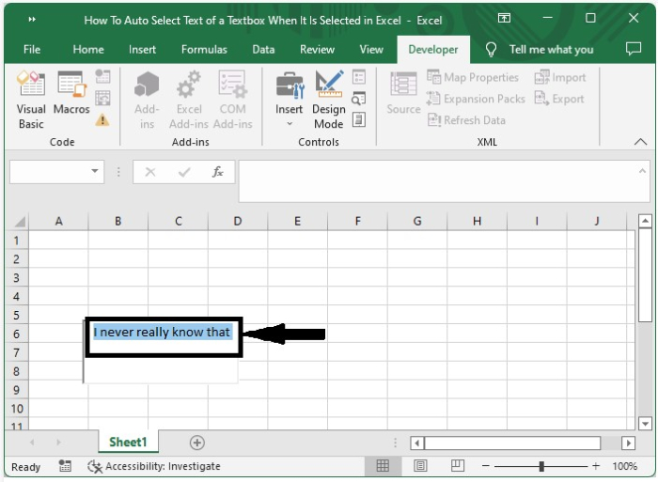
Task: Select column D header
Action: [238, 221]
